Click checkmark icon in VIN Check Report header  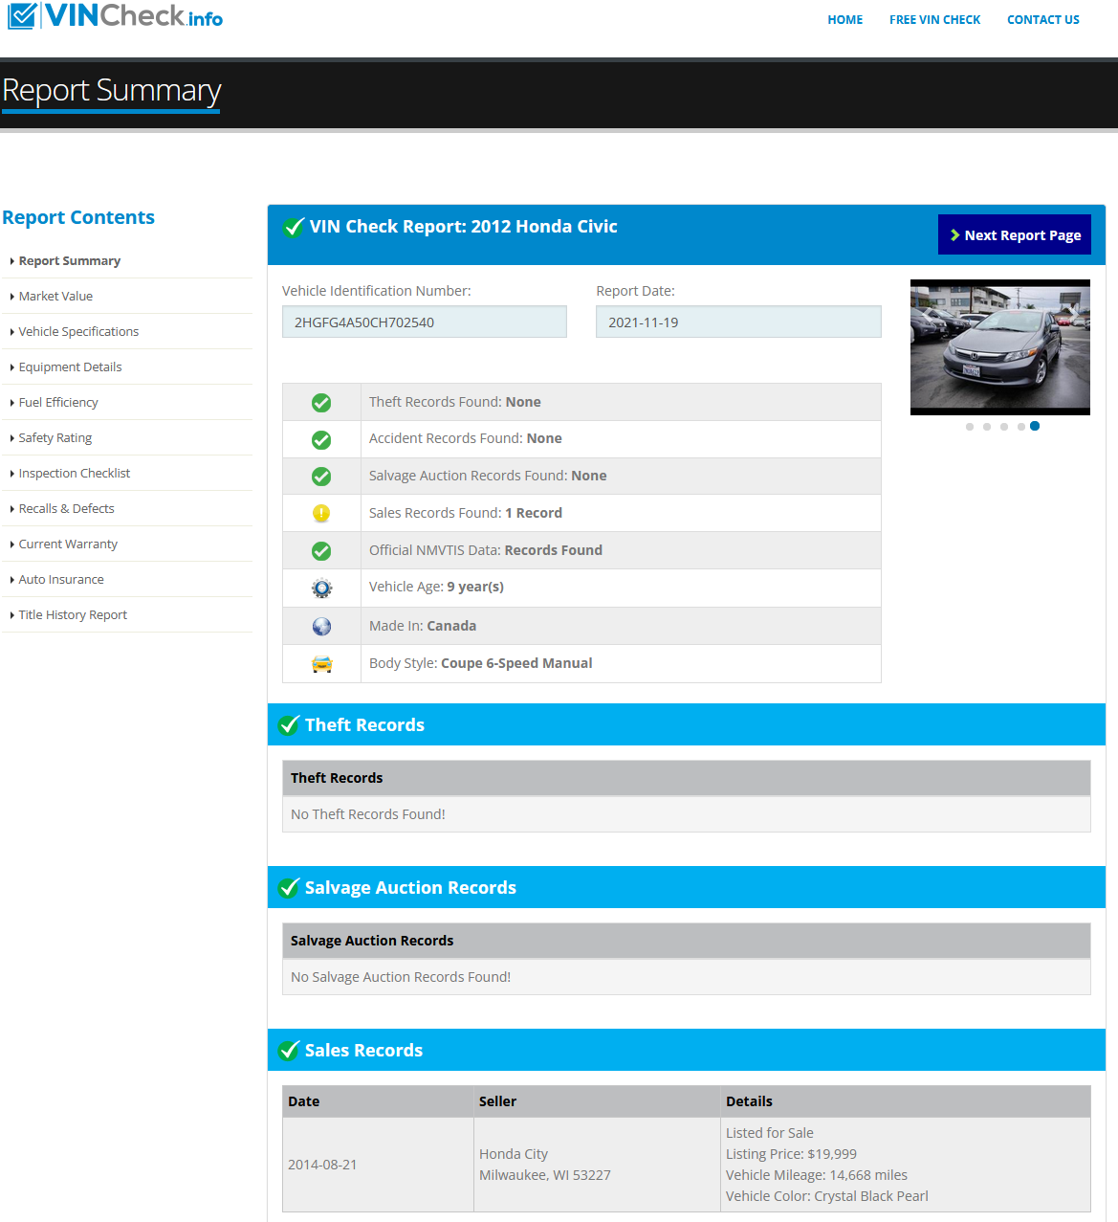point(294,227)
